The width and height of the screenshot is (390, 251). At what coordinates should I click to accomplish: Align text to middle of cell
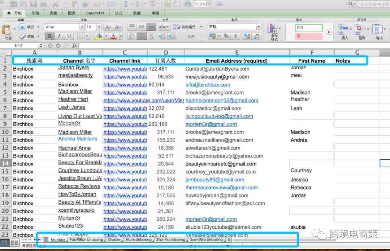142,27
